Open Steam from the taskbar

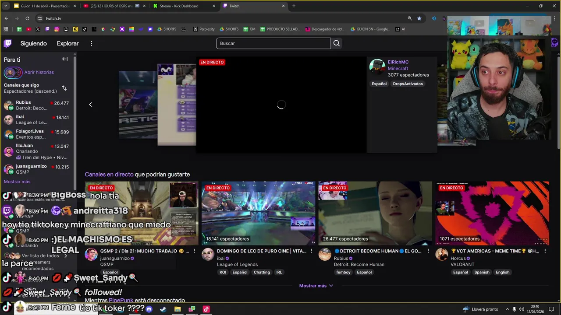click(x=163, y=309)
